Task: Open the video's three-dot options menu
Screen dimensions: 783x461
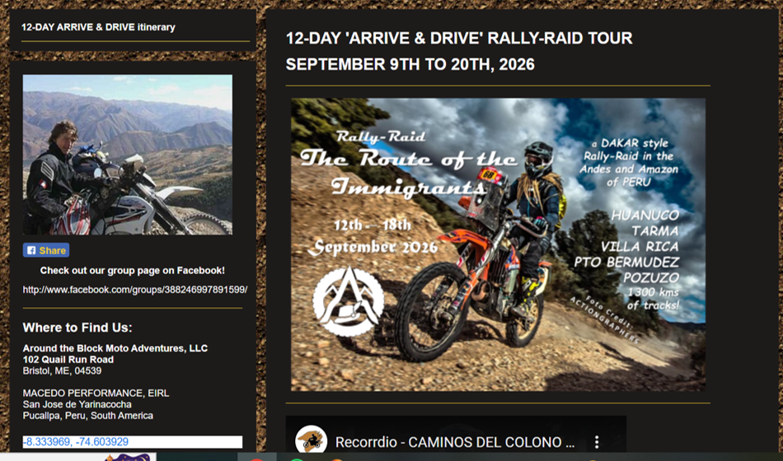Action: [x=596, y=441]
